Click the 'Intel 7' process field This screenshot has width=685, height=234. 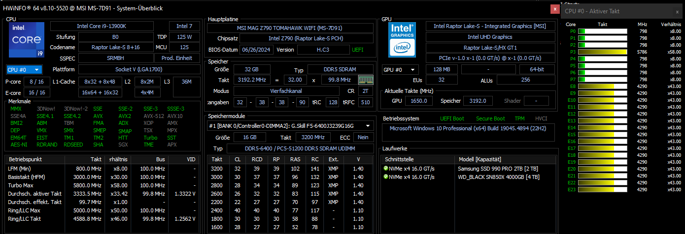click(184, 26)
